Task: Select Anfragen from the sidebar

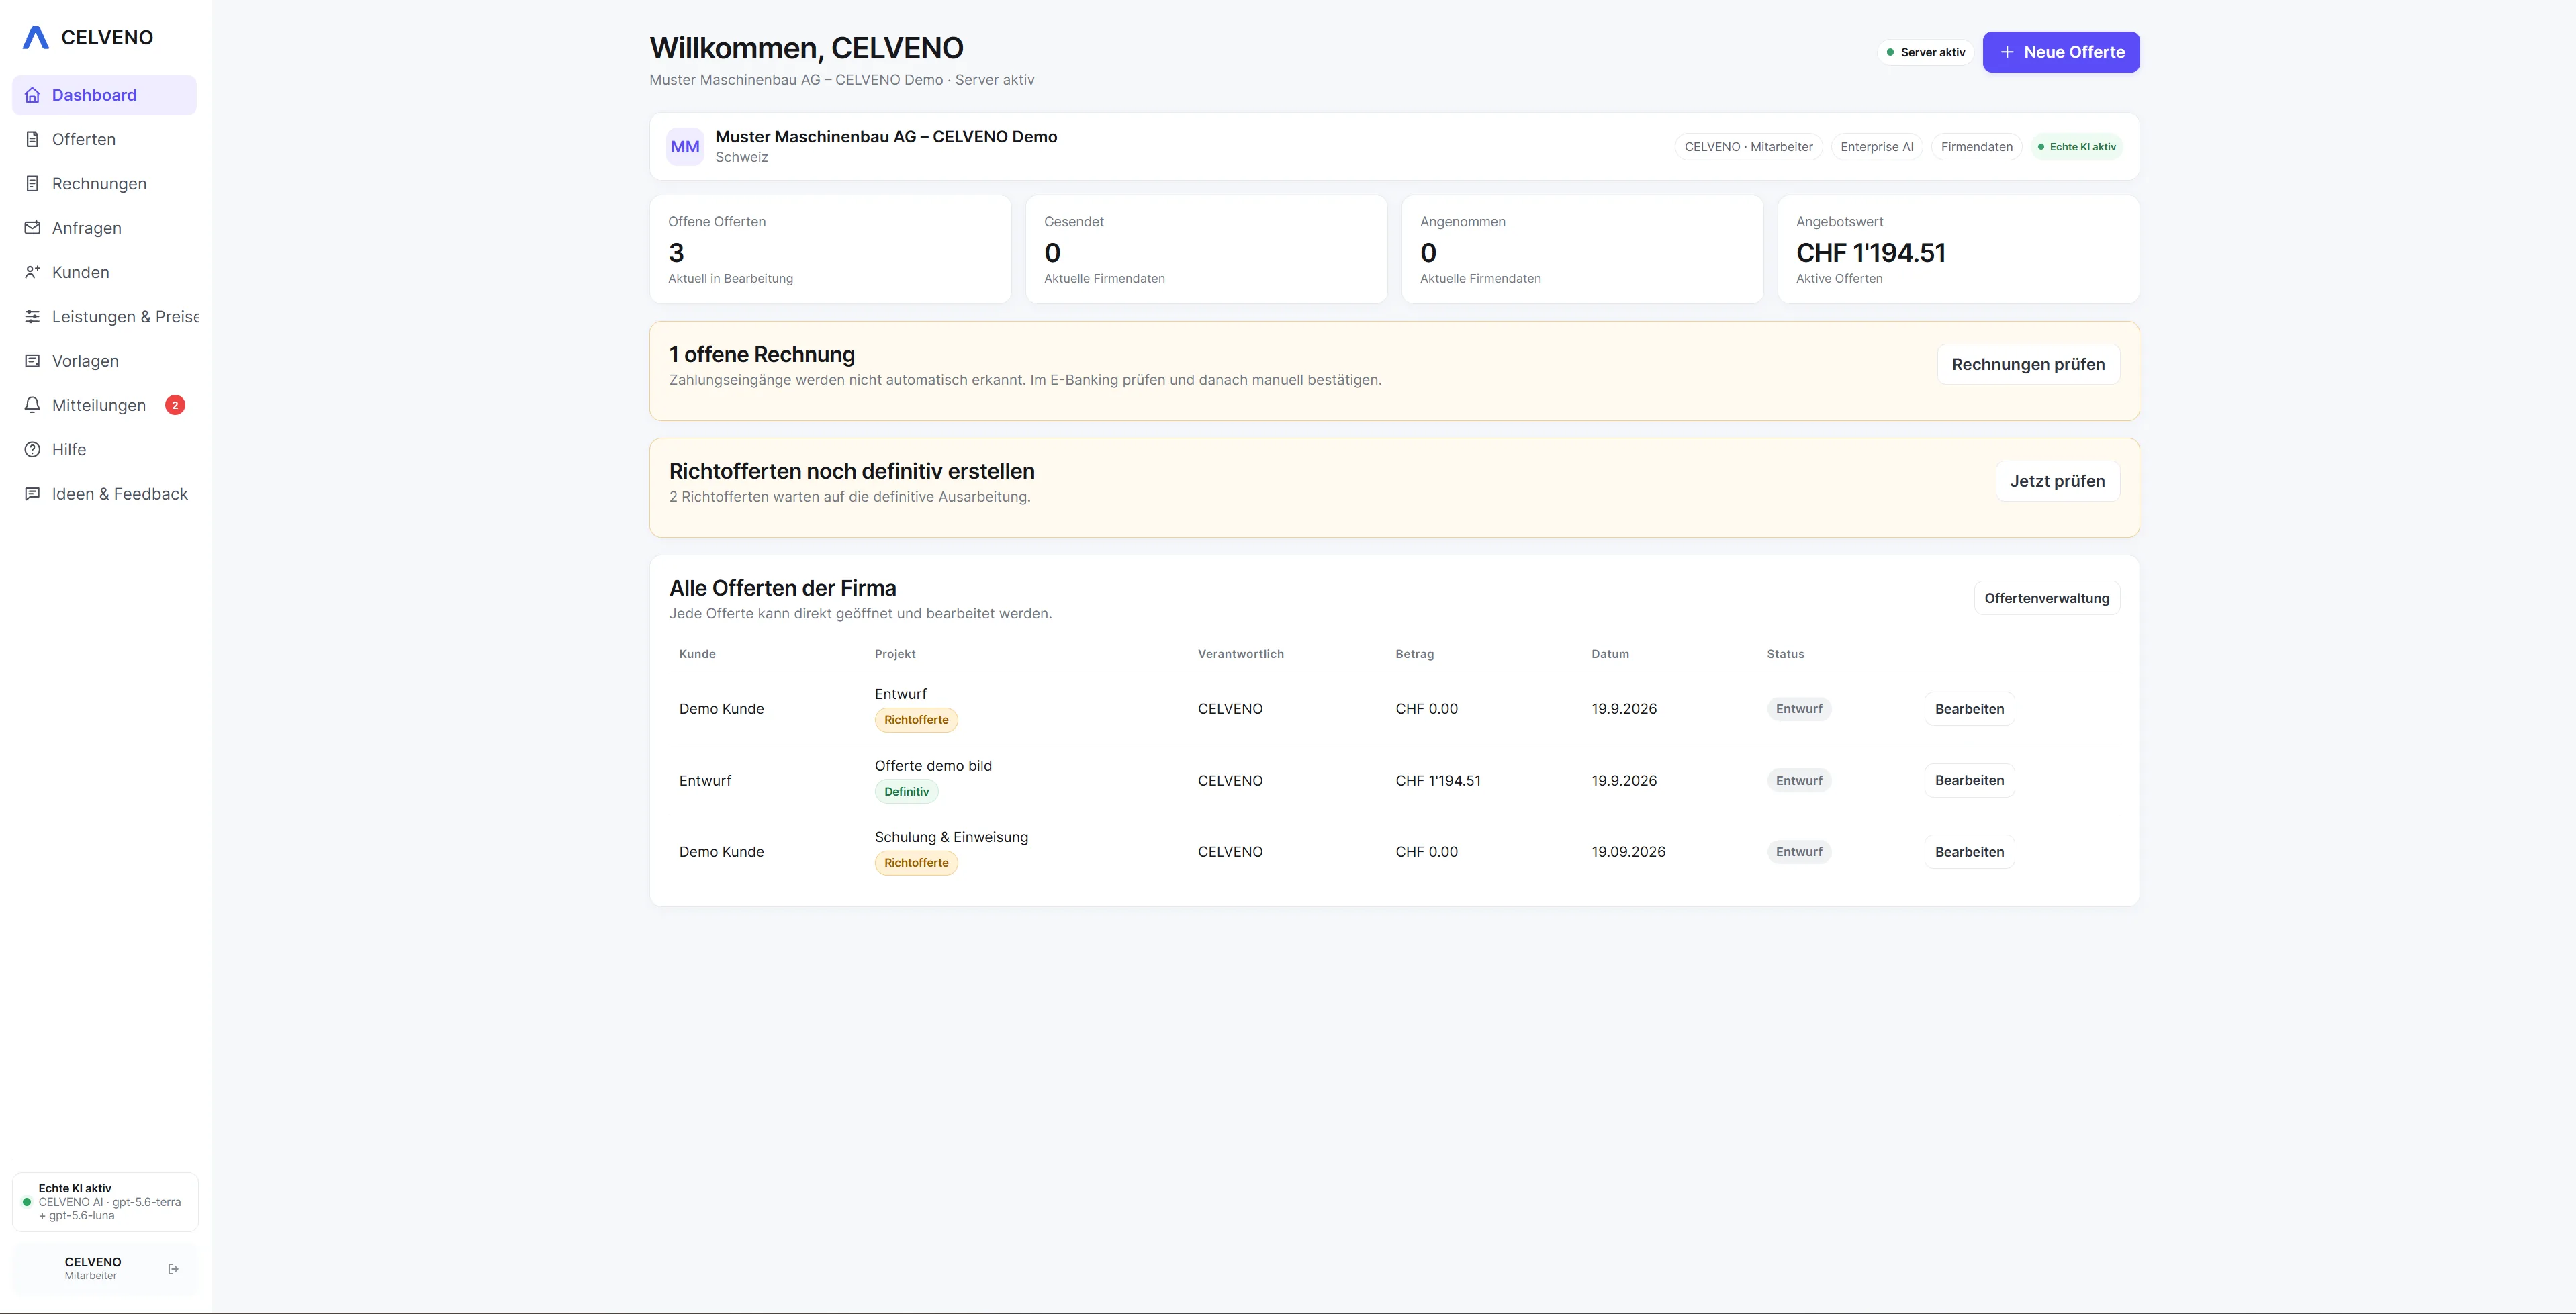Action: [105, 228]
